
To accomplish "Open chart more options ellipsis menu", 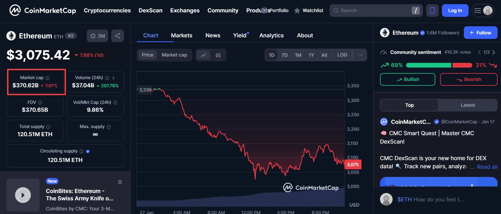I will tap(360, 55).
